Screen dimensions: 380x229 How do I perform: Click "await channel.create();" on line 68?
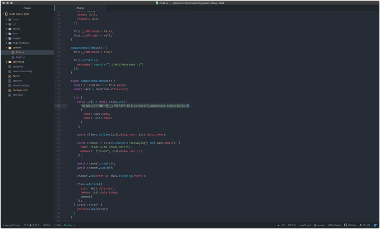pyautogui.click(x=96, y=164)
